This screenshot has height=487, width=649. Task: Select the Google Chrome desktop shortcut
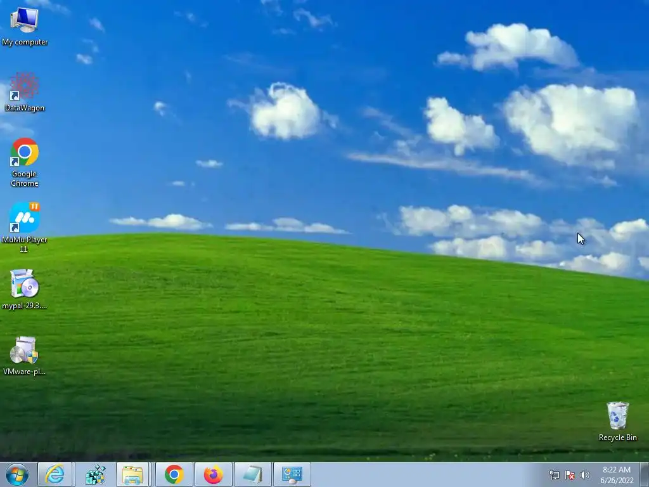click(25, 162)
